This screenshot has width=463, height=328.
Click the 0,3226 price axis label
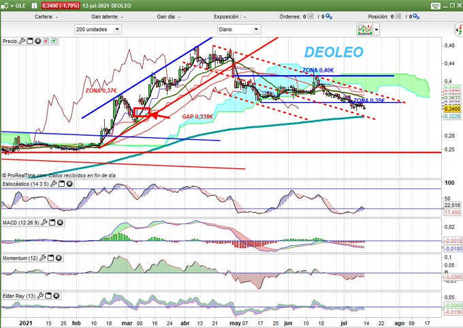tap(452, 117)
